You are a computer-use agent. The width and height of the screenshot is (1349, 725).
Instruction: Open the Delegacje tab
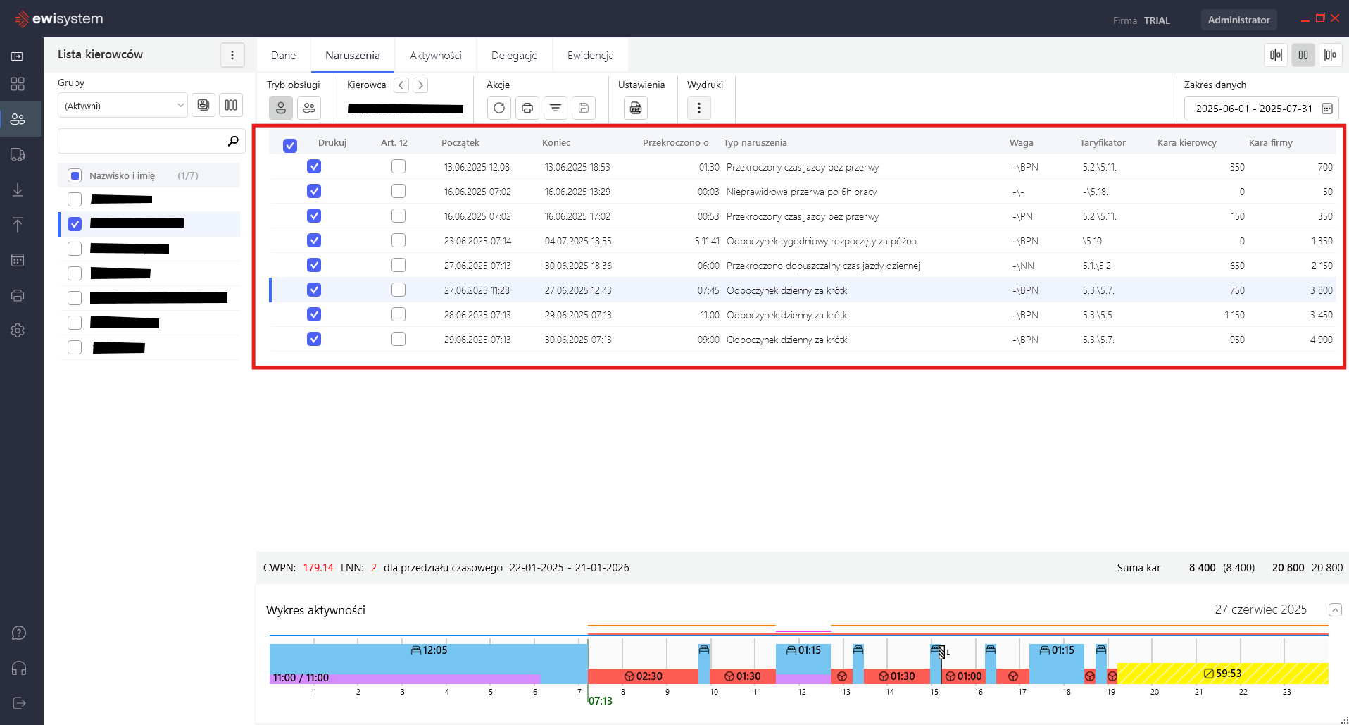point(514,55)
